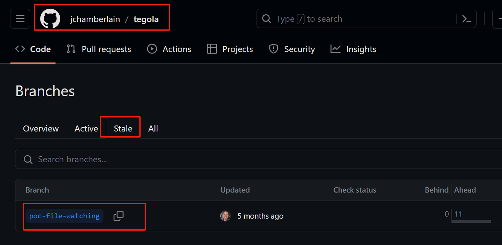Select the Code tab
Viewport: 502px width, 245px height.
33,49
